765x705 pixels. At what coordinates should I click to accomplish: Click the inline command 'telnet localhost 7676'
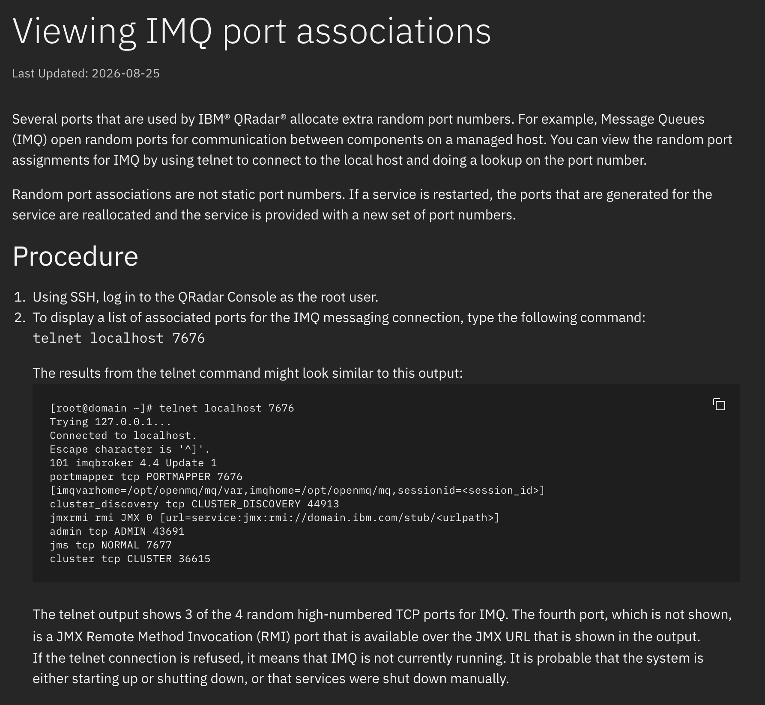click(119, 338)
